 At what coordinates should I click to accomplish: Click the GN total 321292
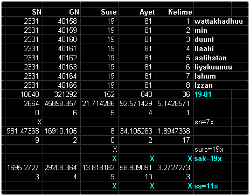[65, 94]
